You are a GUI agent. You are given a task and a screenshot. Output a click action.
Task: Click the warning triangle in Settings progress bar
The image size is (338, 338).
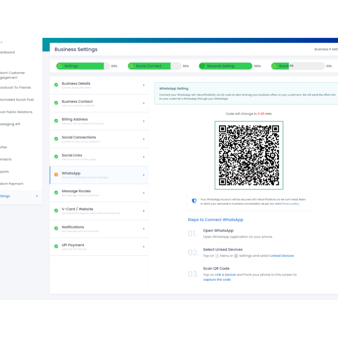click(x=60, y=66)
